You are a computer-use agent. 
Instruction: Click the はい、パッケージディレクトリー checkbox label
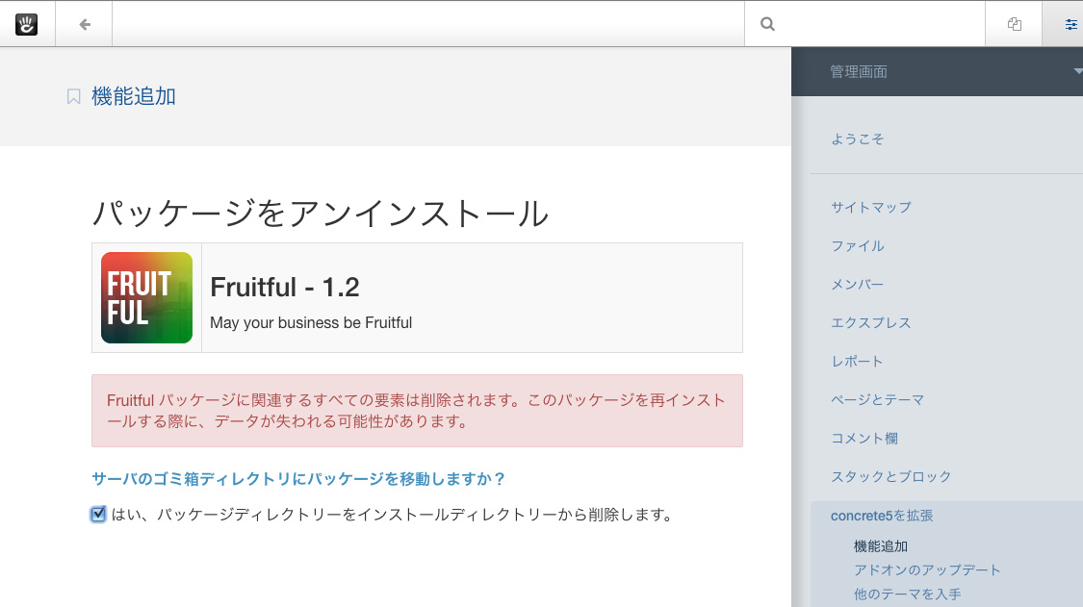coord(392,515)
